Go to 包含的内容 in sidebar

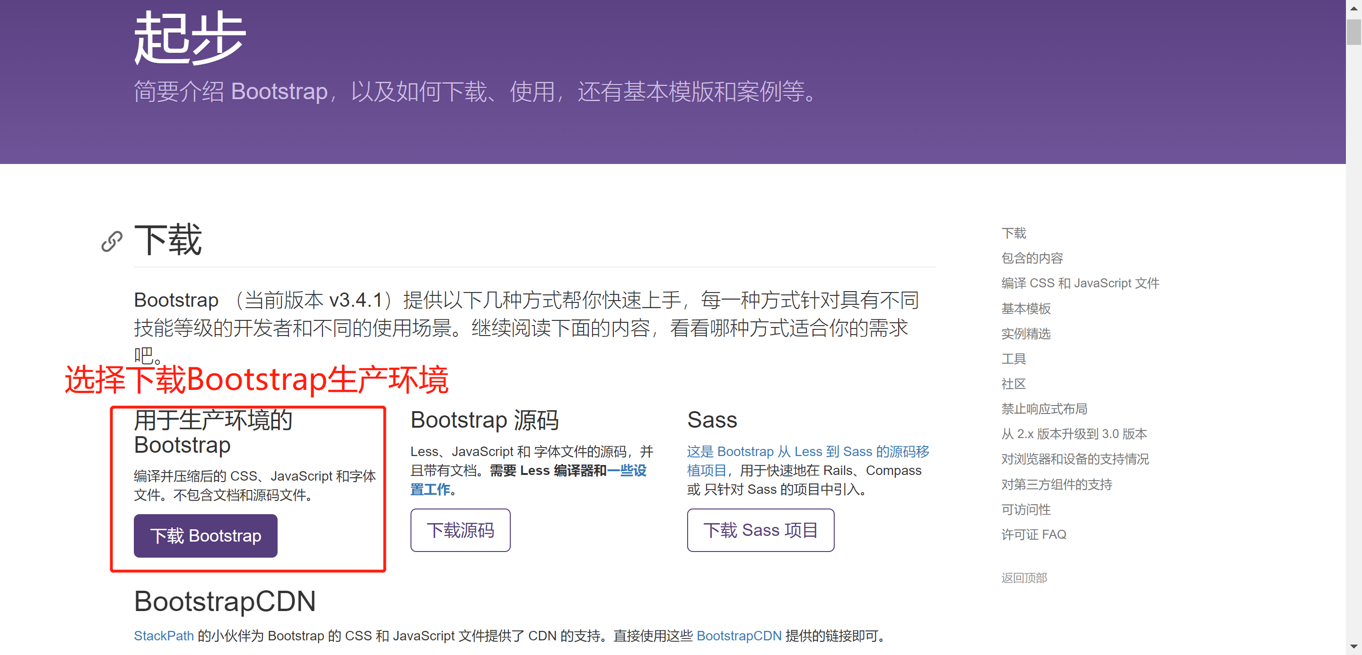coord(1031,258)
